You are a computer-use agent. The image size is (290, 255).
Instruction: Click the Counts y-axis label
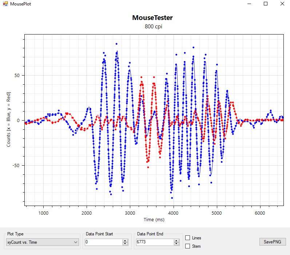(9, 120)
